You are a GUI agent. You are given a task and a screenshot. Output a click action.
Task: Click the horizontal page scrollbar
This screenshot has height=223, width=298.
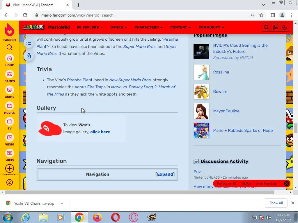pos(139,192)
